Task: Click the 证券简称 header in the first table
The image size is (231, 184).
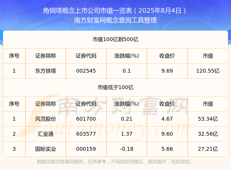Action: pos(46,56)
